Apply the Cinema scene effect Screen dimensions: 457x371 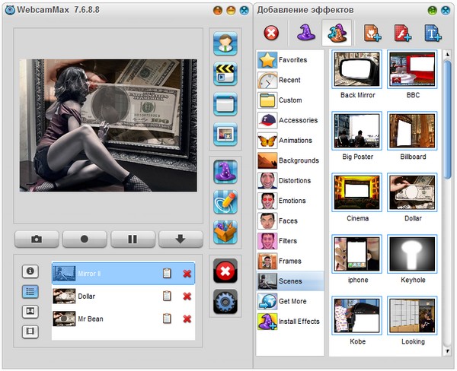click(356, 192)
